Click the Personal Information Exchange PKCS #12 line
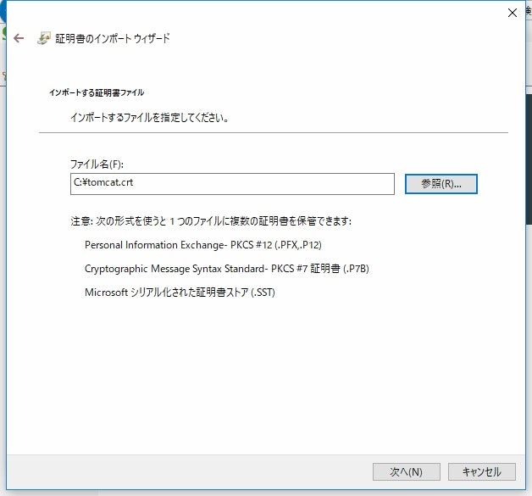Image resolution: width=532 pixels, height=496 pixels. click(203, 245)
